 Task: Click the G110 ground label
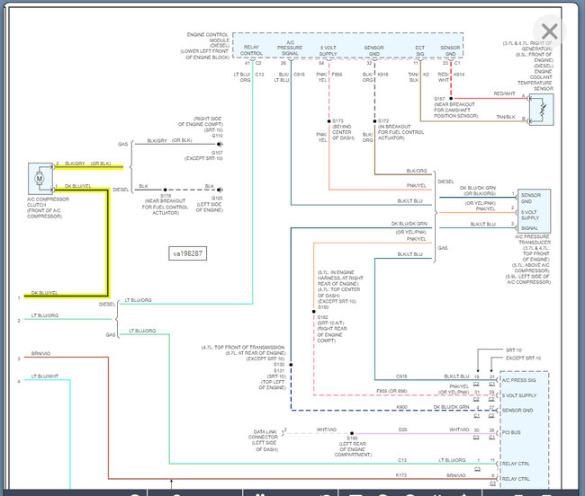(x=217, y=136)
